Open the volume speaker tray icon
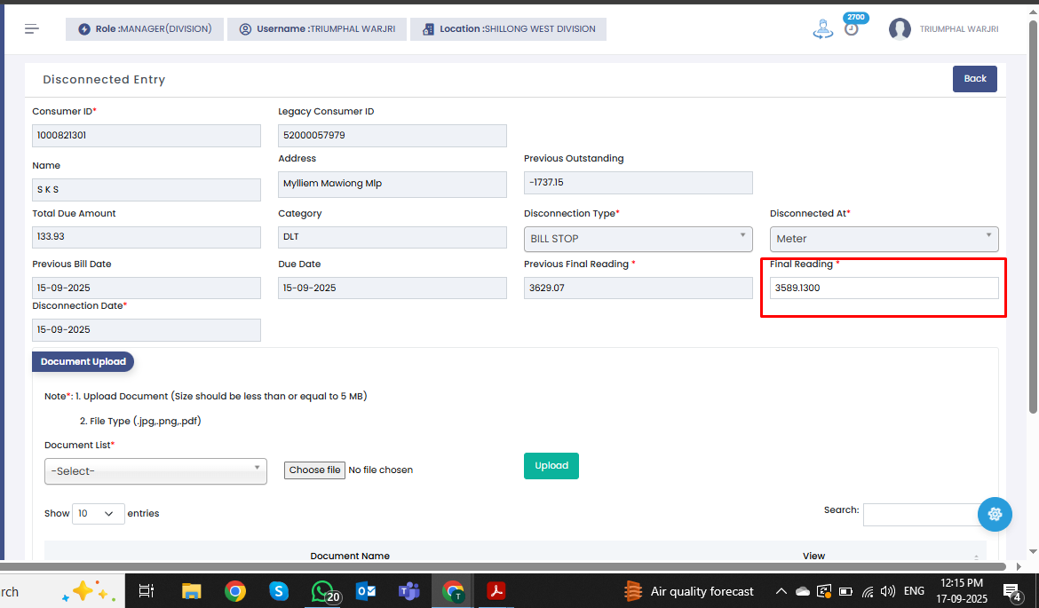The image size is (1039, 608). [888, 591]
